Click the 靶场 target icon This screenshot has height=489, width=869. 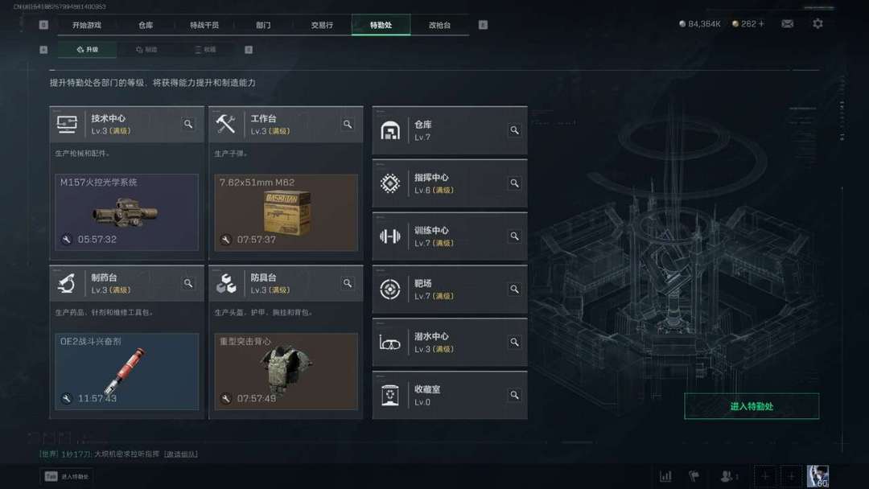[390, 289]
